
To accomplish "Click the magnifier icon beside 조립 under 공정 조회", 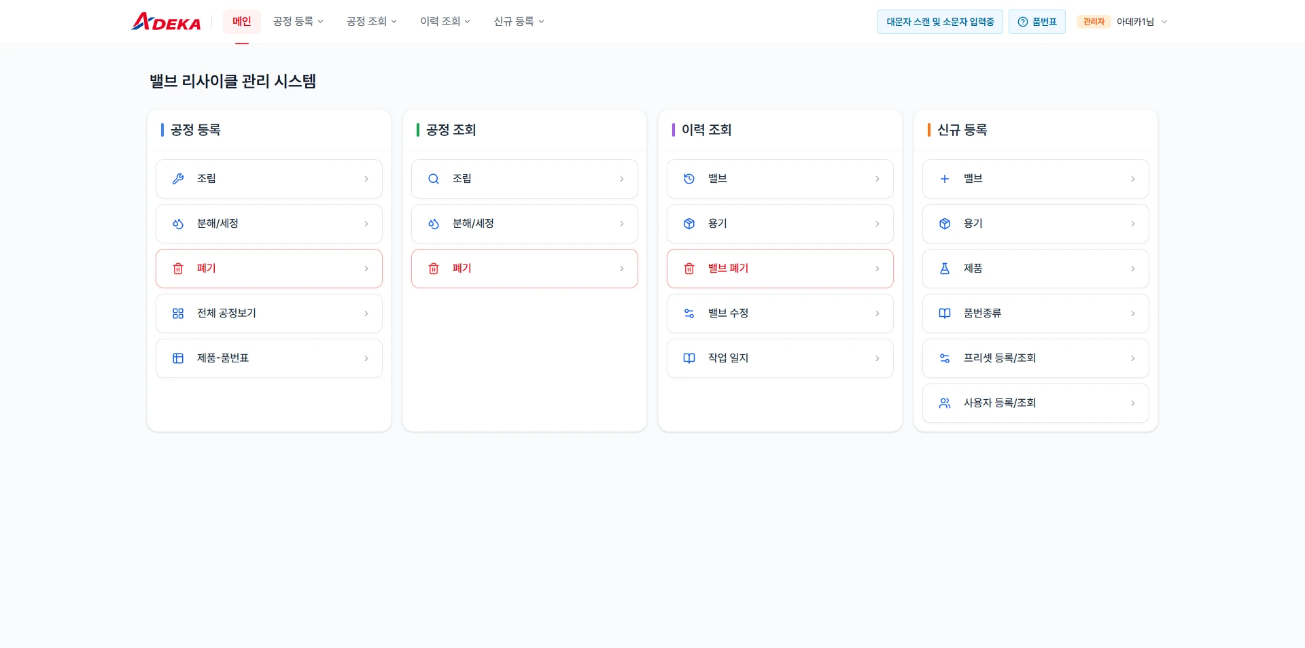I will (434, 179).
